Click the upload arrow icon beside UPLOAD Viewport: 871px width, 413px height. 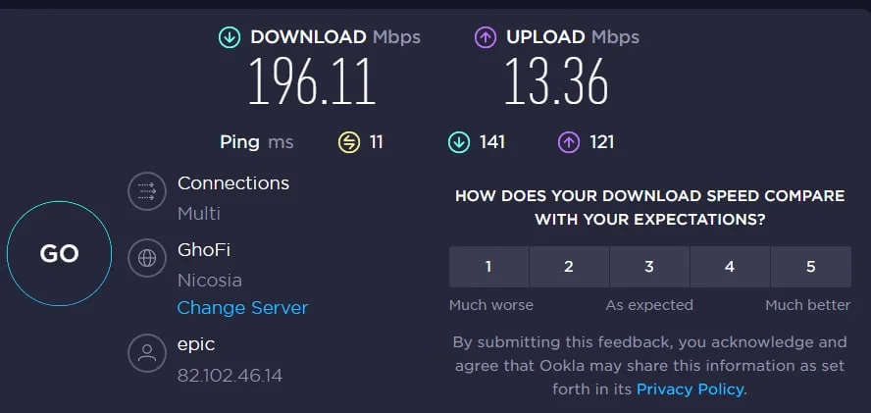[486, 37]
